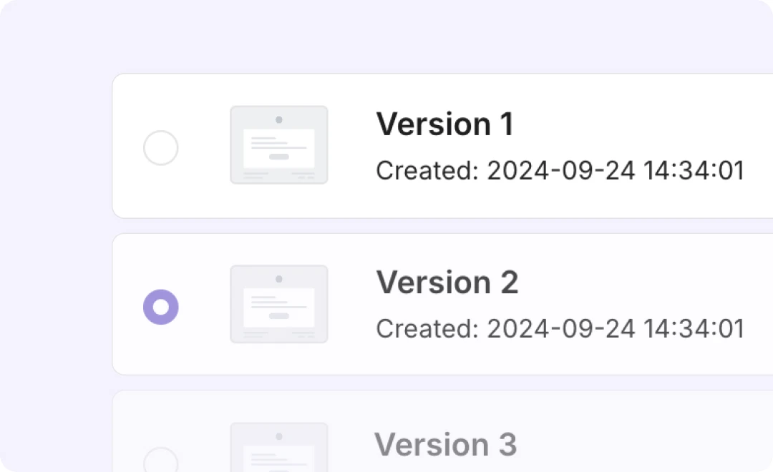Click the dot atop Version 3 thumbnail
Screen dimensions: 773x472
point(279,436)
